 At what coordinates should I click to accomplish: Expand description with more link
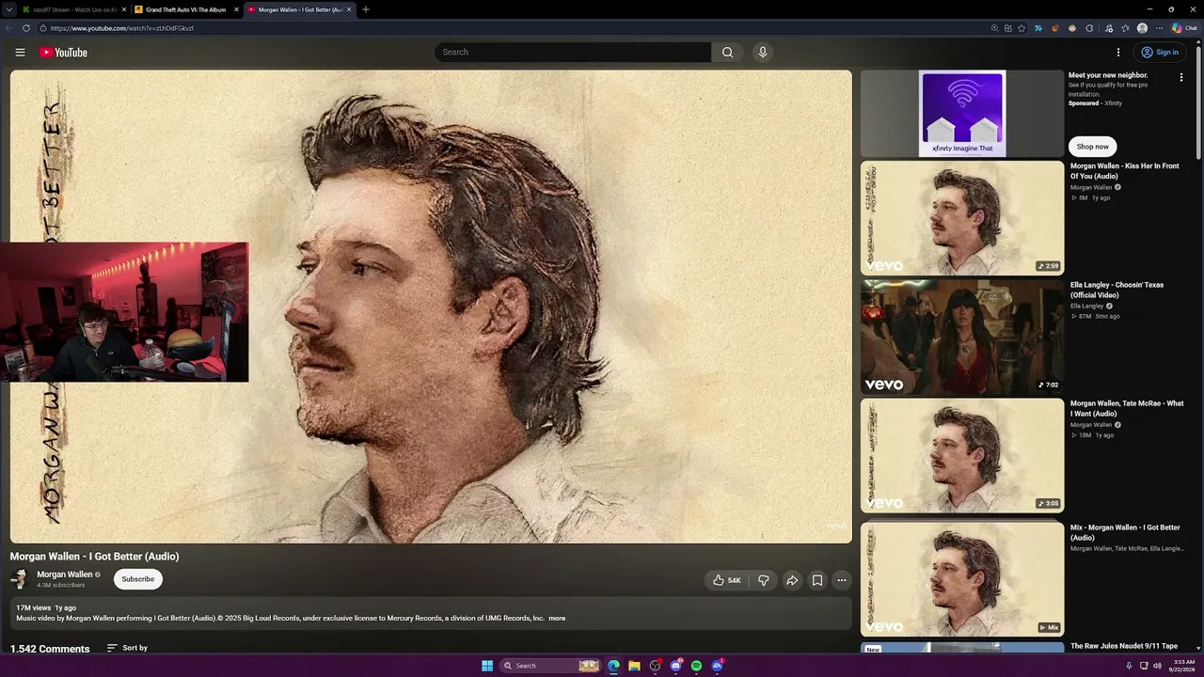click(x=557, y=618)
